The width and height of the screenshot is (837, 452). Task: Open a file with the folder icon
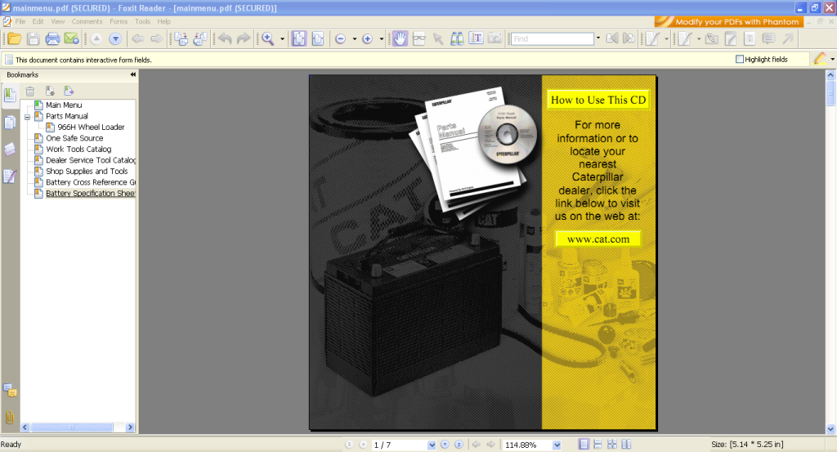click(15, 38)
